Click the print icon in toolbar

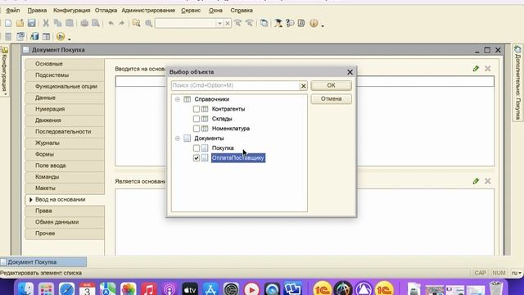click(x=84, y=23)
